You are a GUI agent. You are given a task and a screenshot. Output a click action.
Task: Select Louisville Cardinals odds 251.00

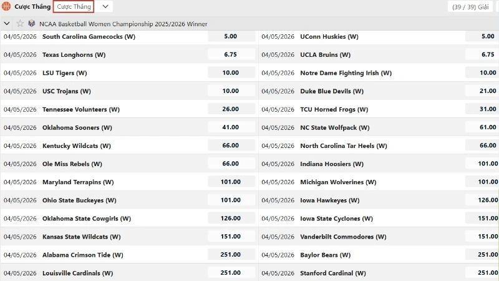coord(231,272)
